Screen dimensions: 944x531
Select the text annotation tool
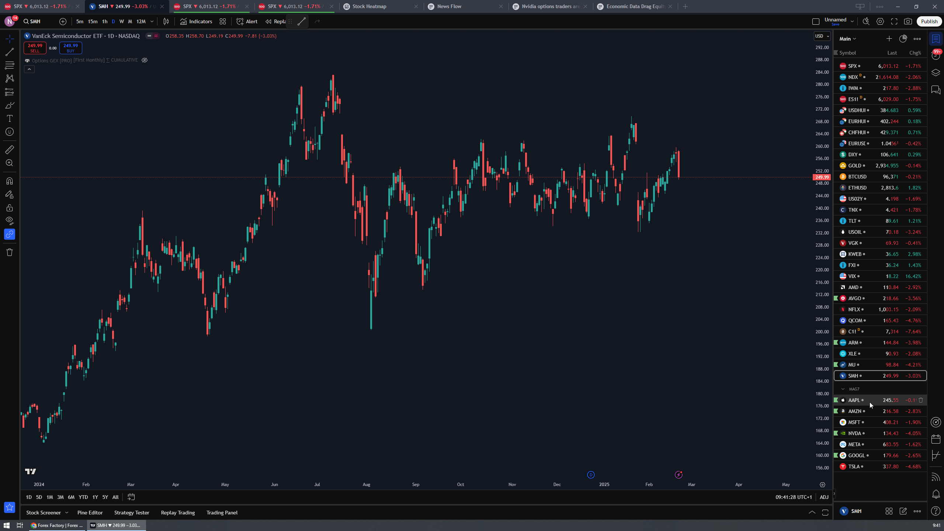[x=10, y=118]
